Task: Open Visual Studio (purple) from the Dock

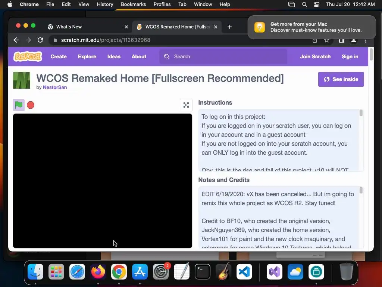Action: pos(275,272)
